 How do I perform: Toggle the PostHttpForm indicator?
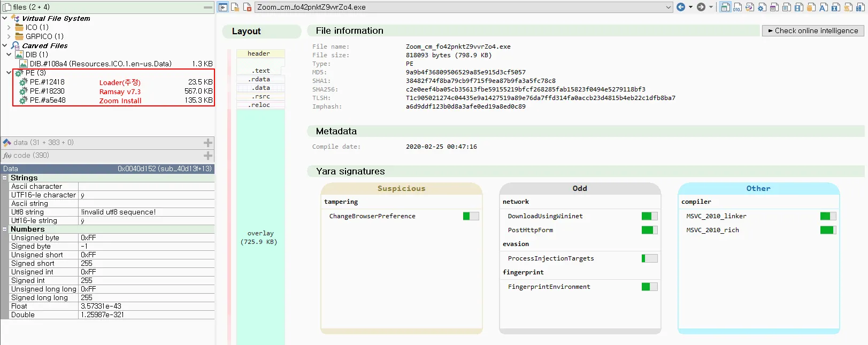tap(650, 230)
